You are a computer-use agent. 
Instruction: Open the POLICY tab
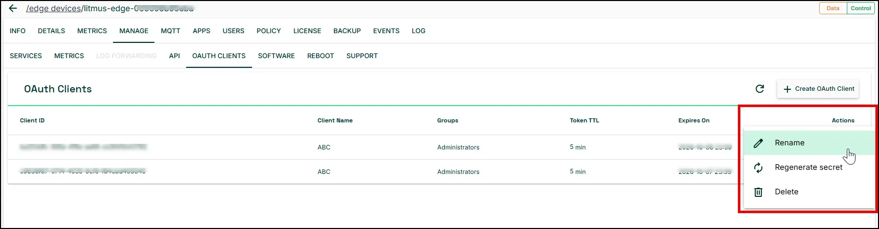coord(269,31)
